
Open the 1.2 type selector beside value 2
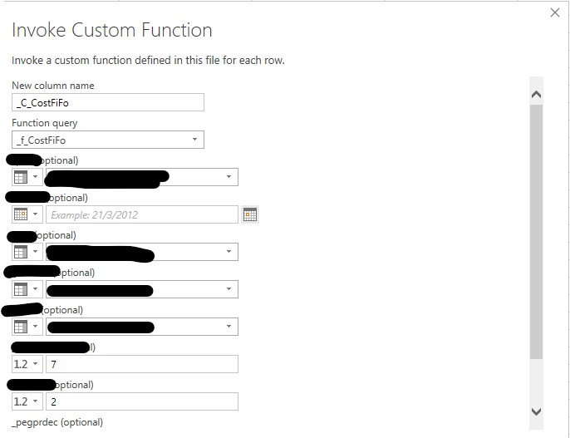click(x=27, y=401)
